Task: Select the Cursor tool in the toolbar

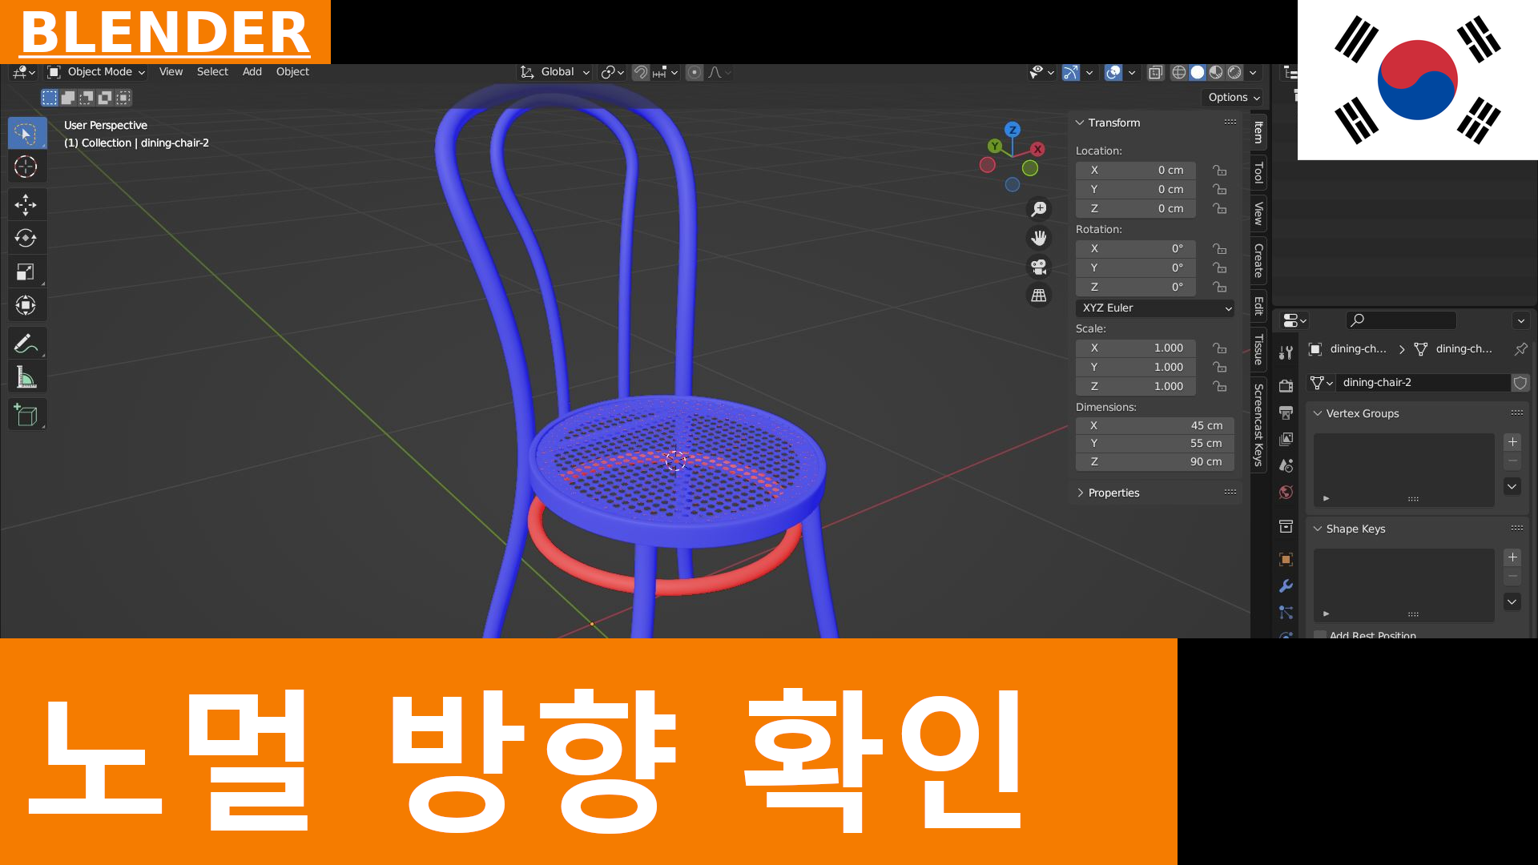Action: [x=26, y=167]
